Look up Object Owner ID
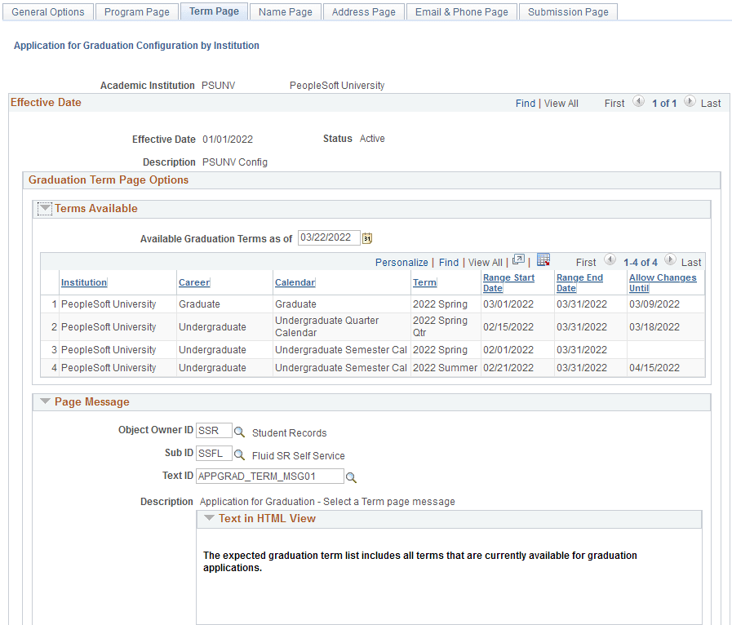The image size is (732, 625). (239, 432)
